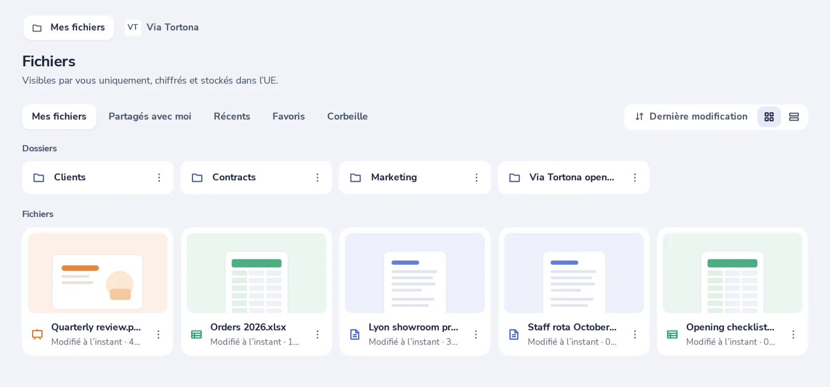Open the Clients folder options menu
Image resolution: width=830 pixels, height=387 pixels.
coord(159,178)
